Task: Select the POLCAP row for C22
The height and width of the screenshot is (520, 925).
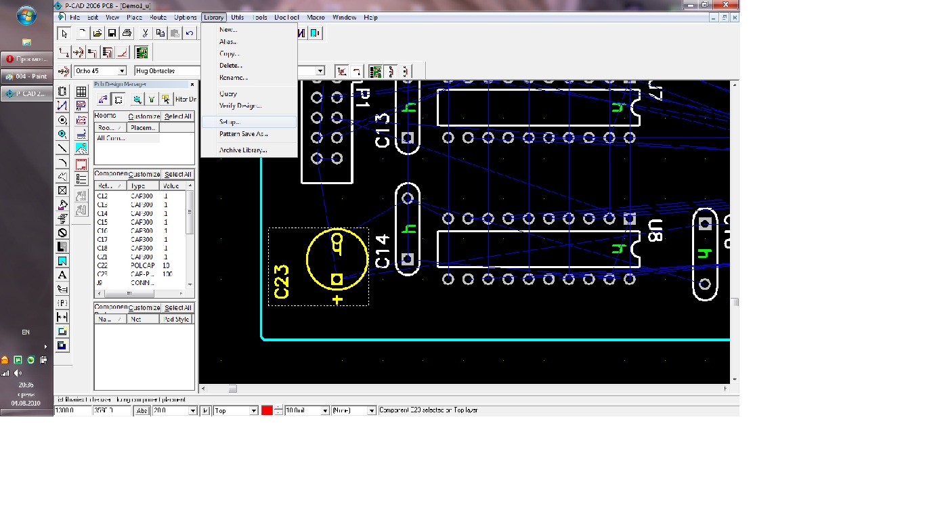Action: [x=142, y=265]
